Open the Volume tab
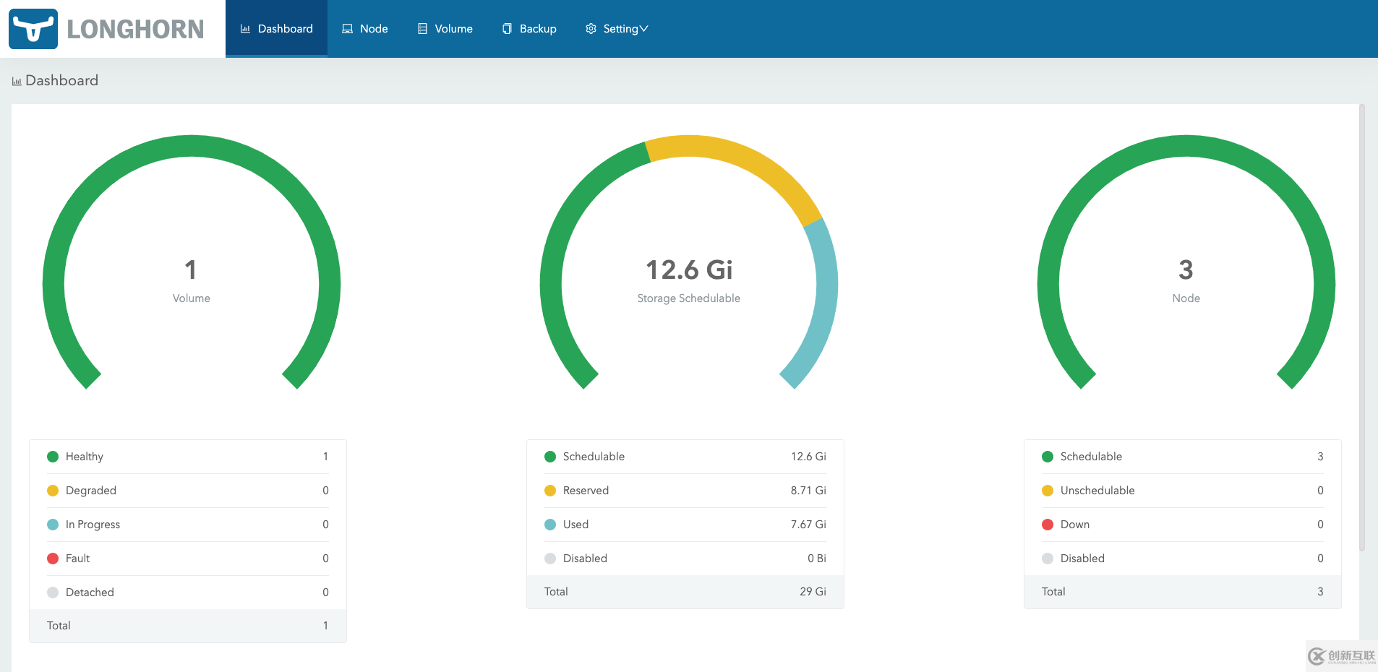 (x=445, y=29)
